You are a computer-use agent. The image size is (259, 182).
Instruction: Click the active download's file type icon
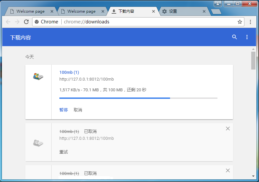pyautogui.click(x=38, y=77)
